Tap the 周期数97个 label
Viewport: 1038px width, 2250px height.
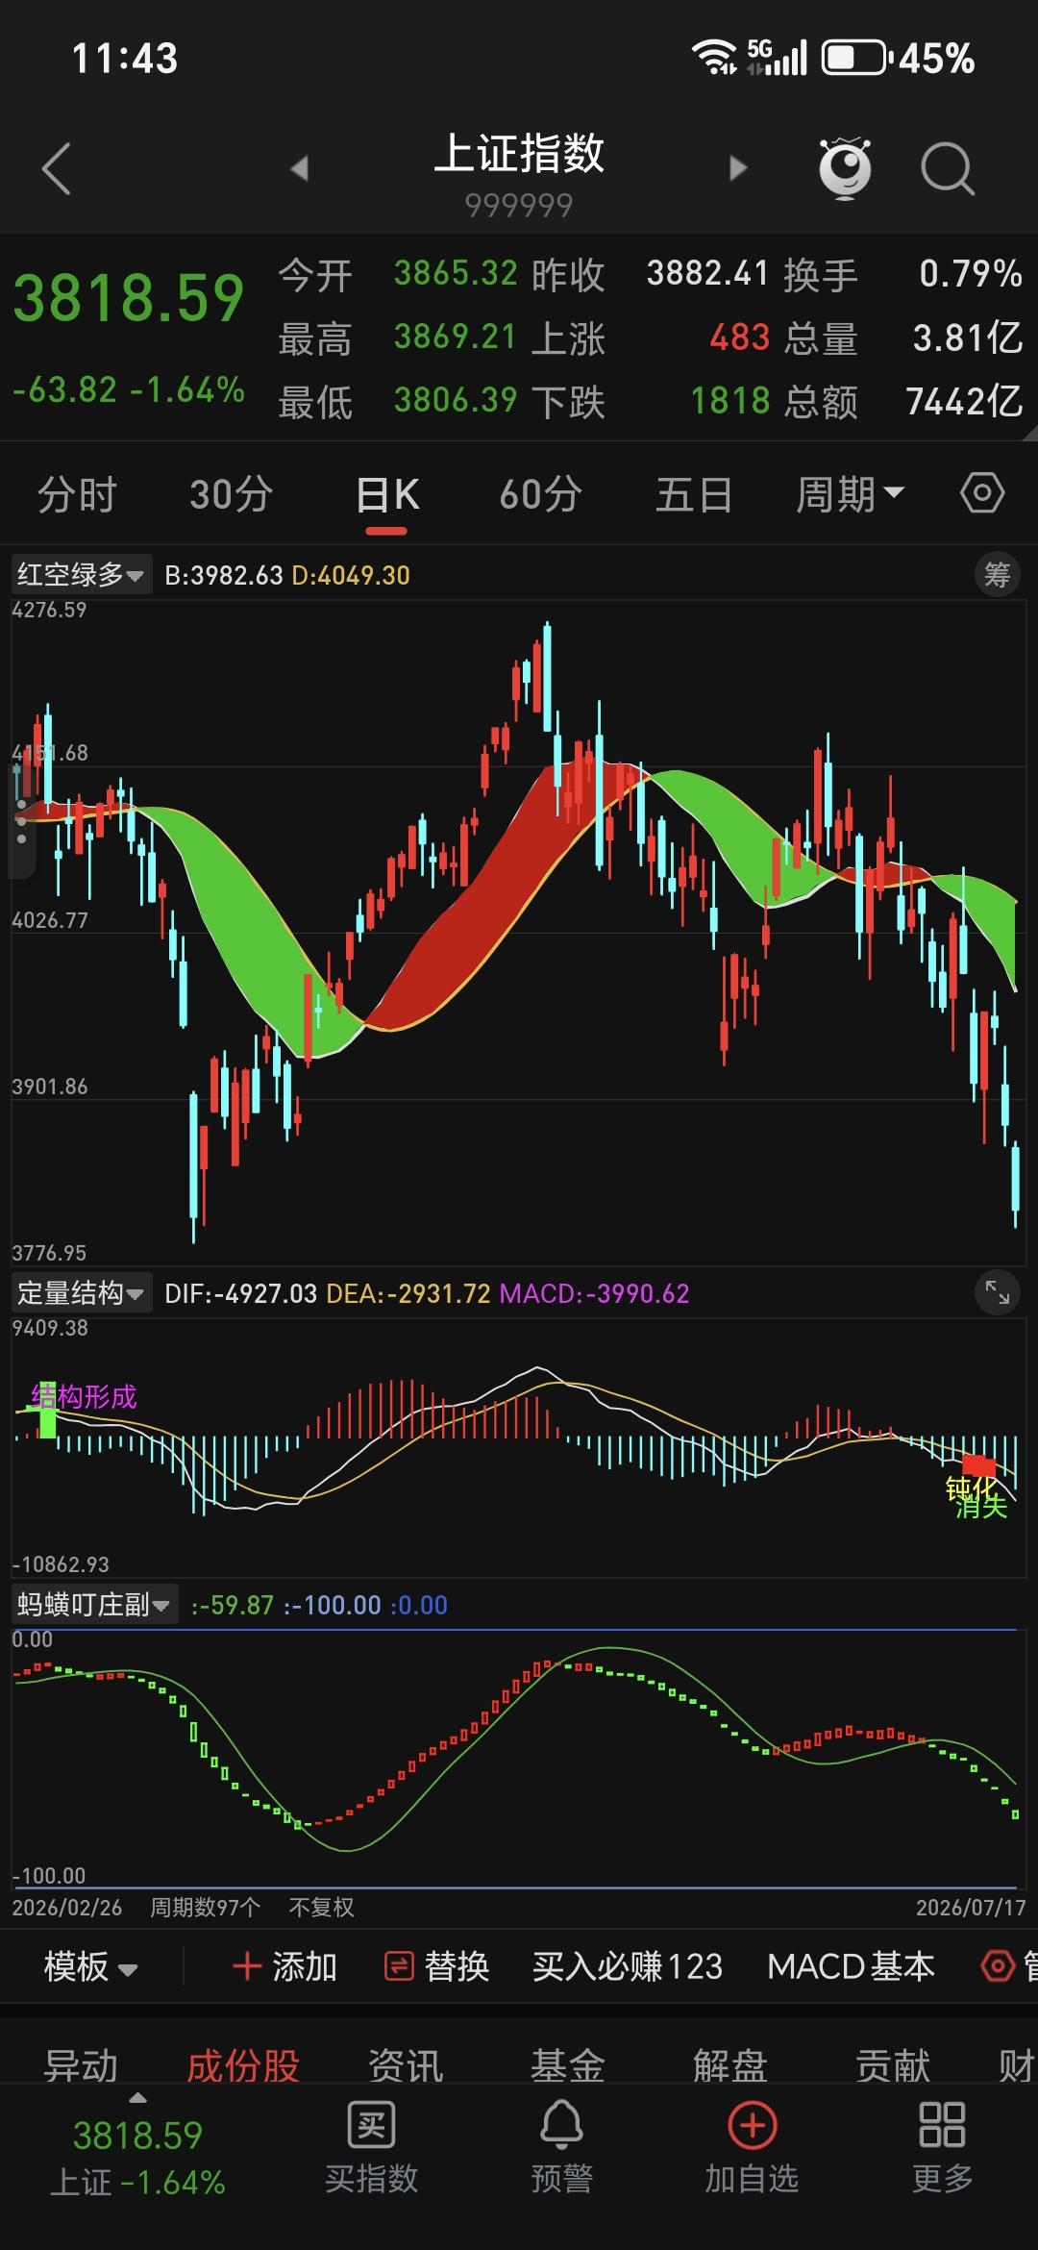(x=205, y=1908)
